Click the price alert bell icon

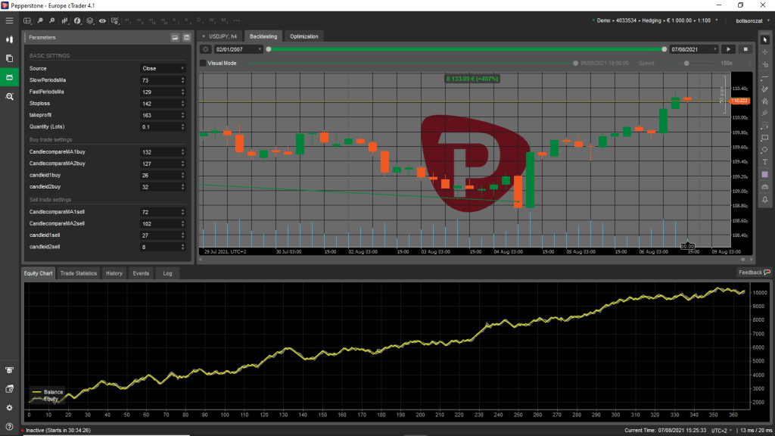[765, 199]
